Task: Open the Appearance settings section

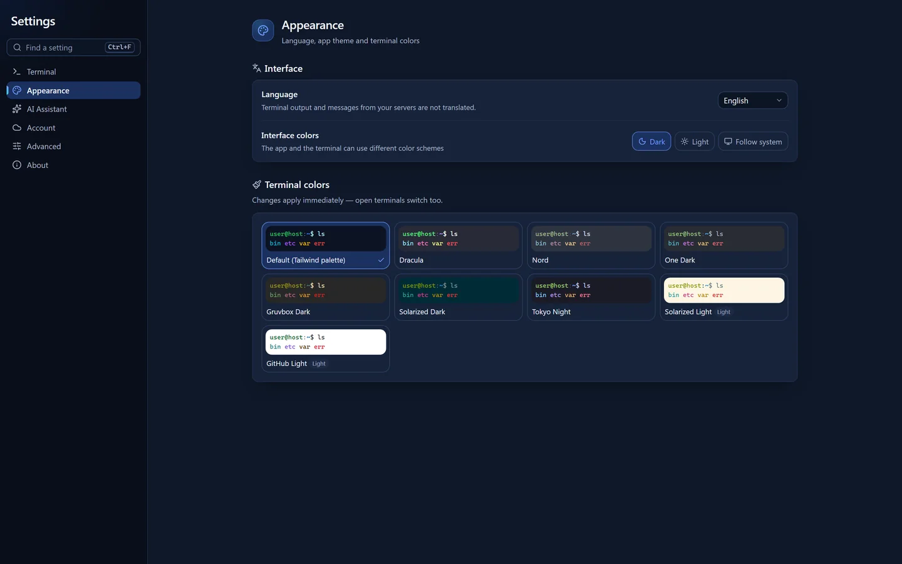Action: (x=73, y=91)
